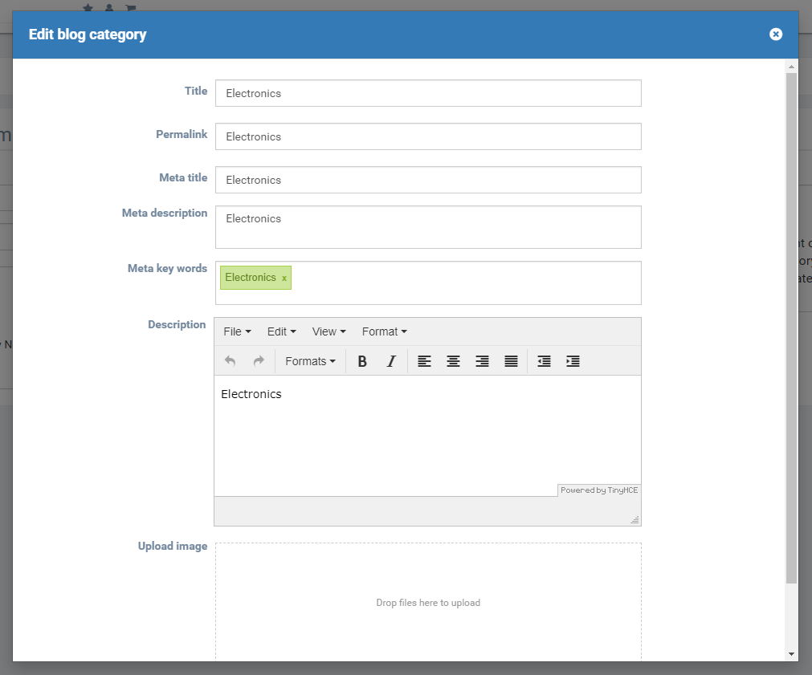Align description text left
This screenshot has height=675, width=812.
(424, 361)
